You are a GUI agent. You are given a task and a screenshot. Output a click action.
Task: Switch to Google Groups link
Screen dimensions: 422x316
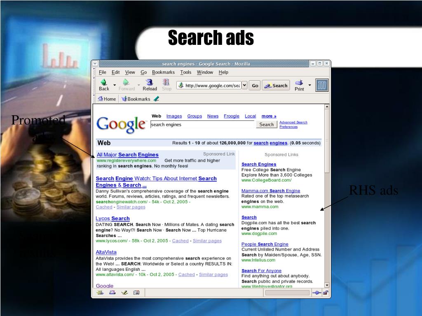tap(195, 116)
